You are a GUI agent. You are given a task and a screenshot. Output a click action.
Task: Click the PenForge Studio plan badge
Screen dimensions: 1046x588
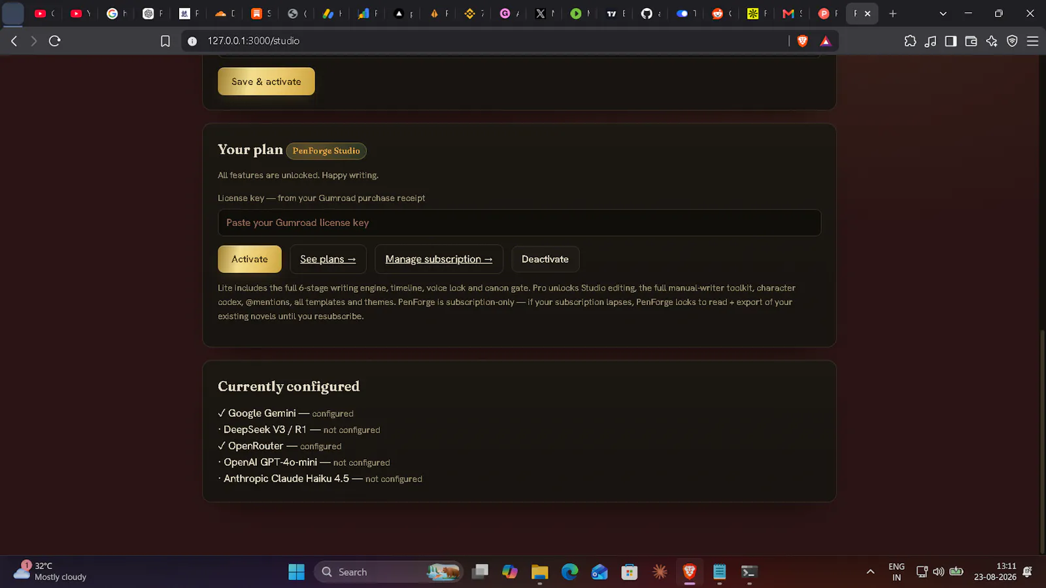(x=326, y=151)
